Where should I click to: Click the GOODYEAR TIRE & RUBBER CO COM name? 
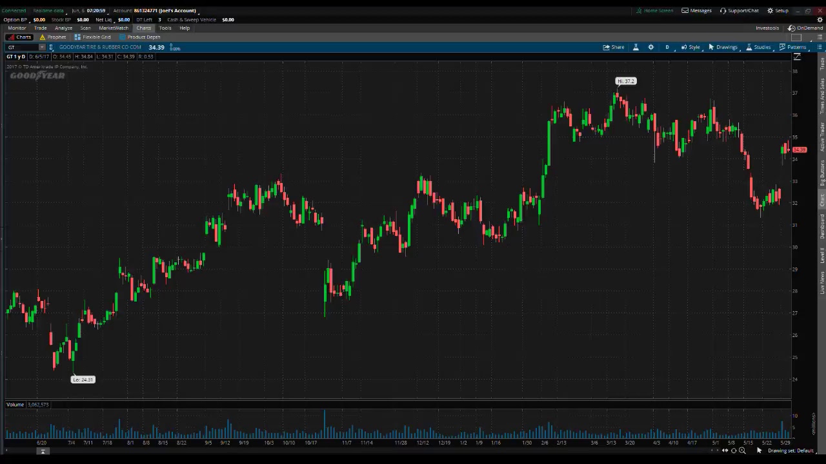point(100,47)
